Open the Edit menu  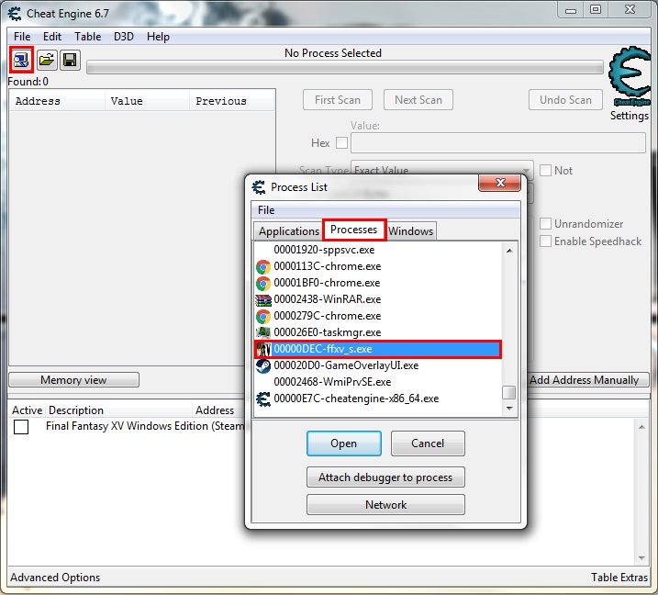click(x=52, y=37)
